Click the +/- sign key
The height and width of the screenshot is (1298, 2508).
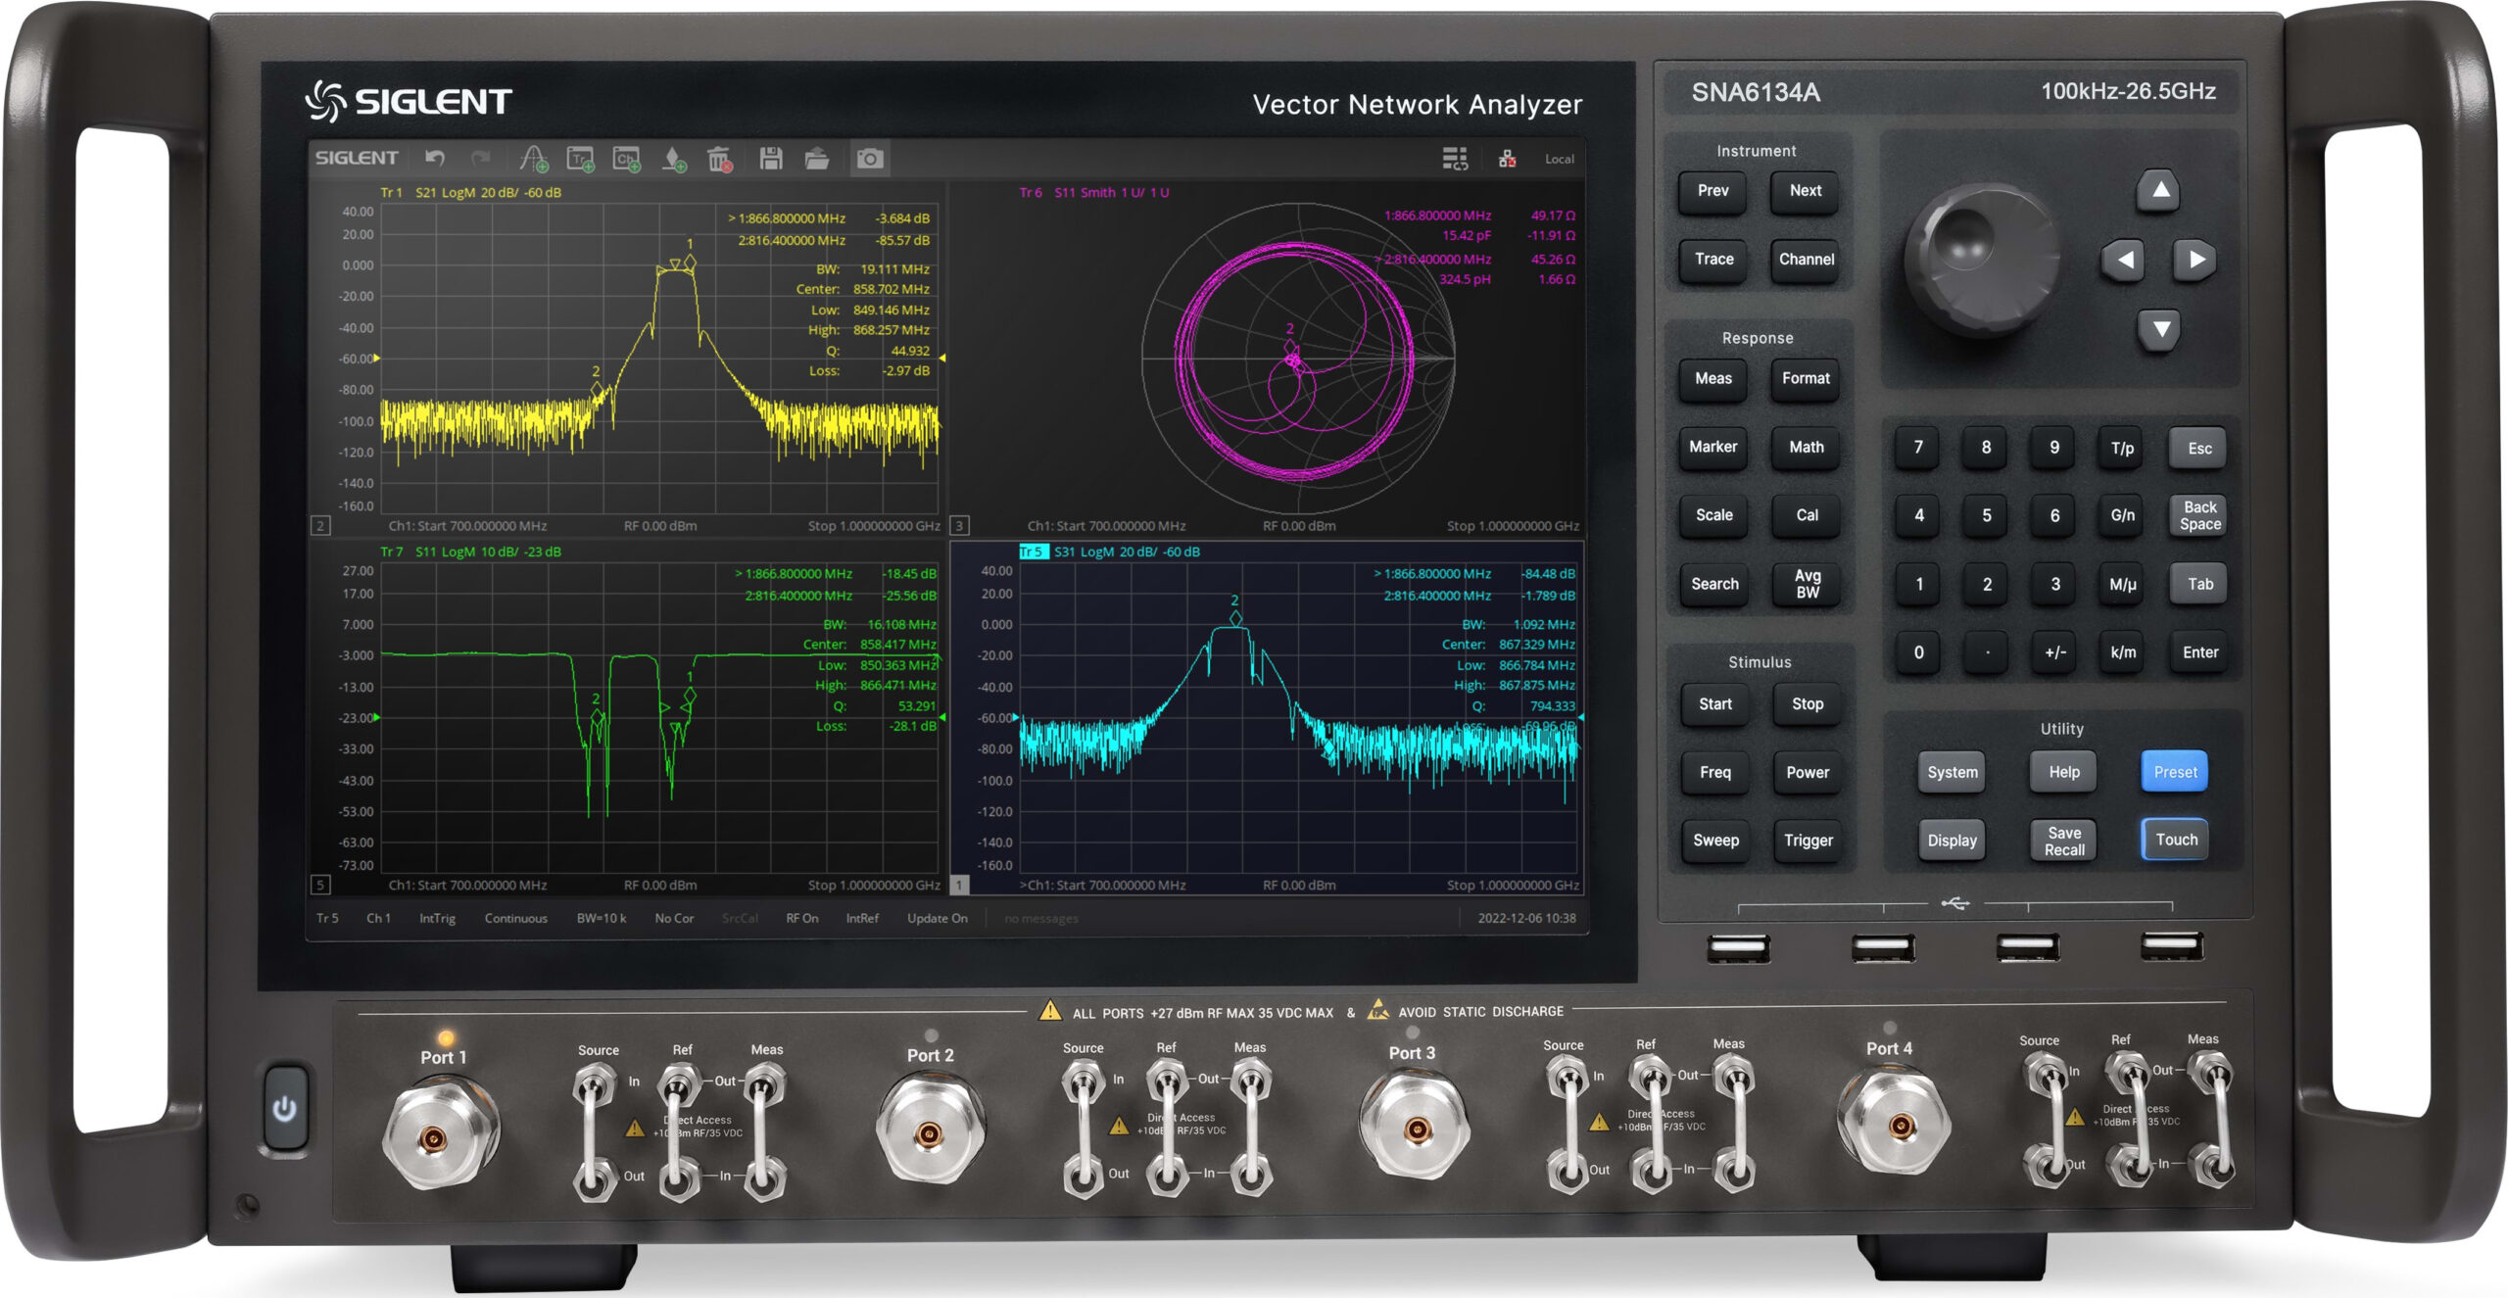pos(2054,652)
